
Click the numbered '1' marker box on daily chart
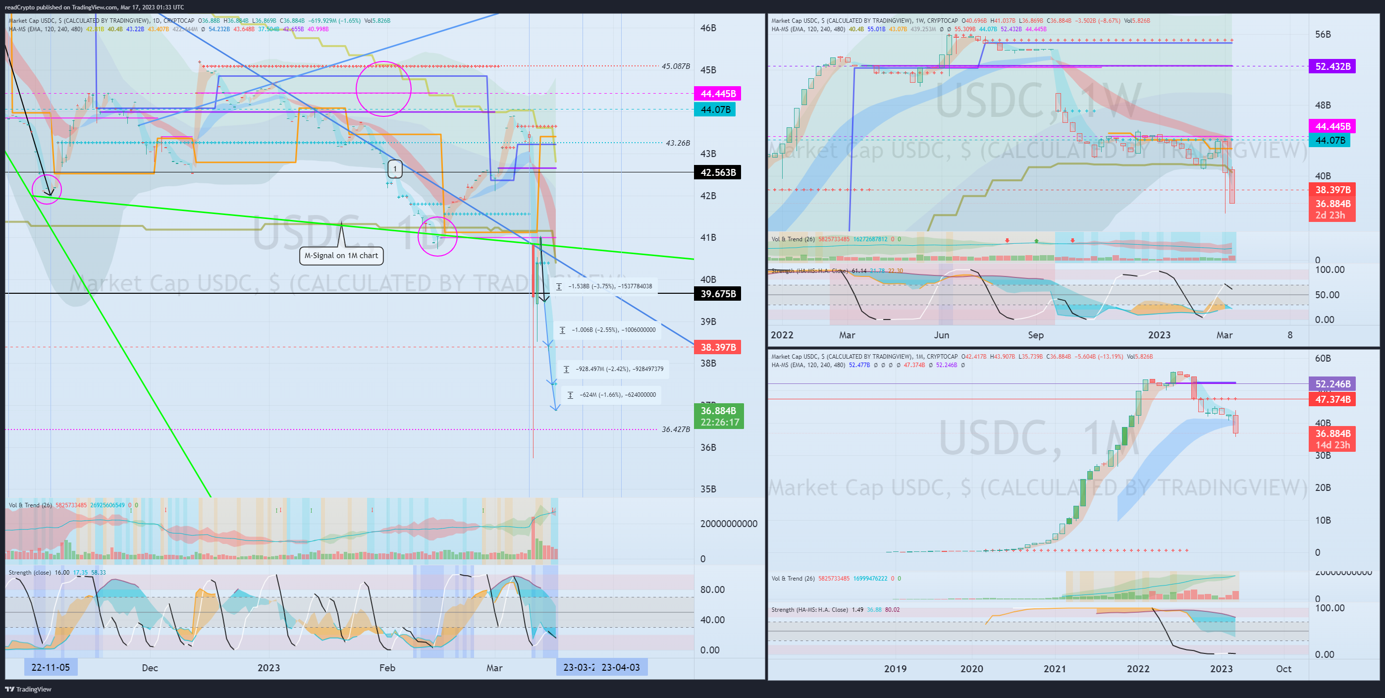click(395, 169)
